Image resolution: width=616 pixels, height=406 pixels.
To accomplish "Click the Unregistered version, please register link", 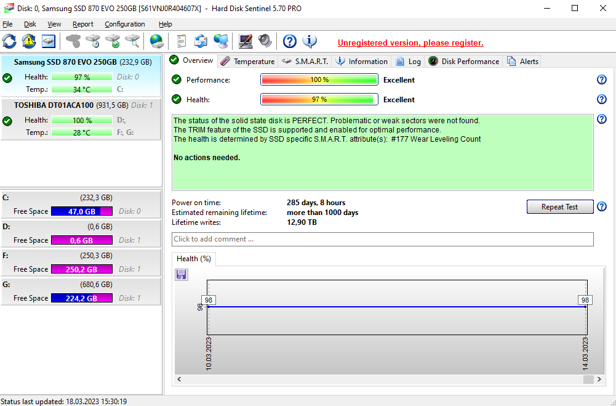I will (x=410, y=43).
